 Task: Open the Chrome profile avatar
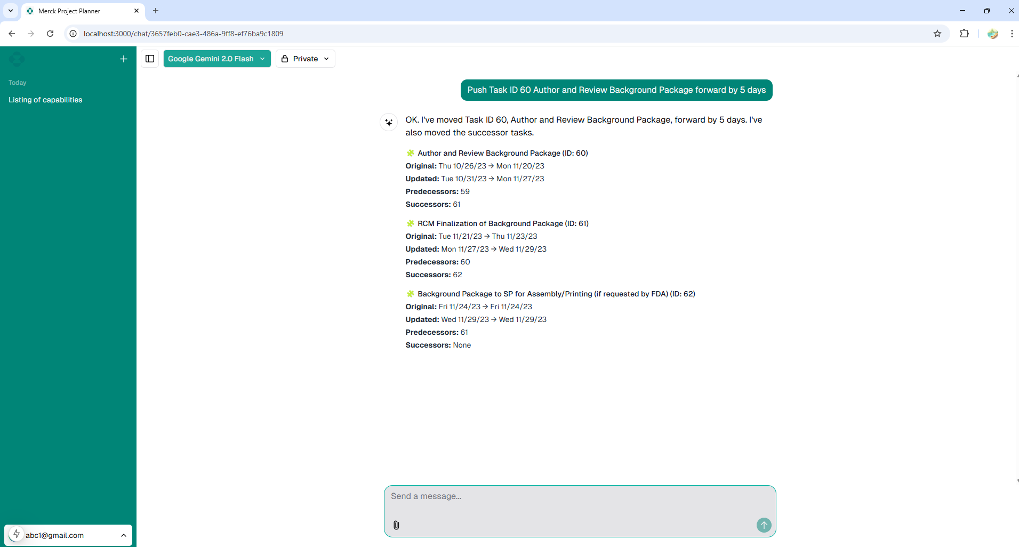pyautogui.click(x=992, y=34)
